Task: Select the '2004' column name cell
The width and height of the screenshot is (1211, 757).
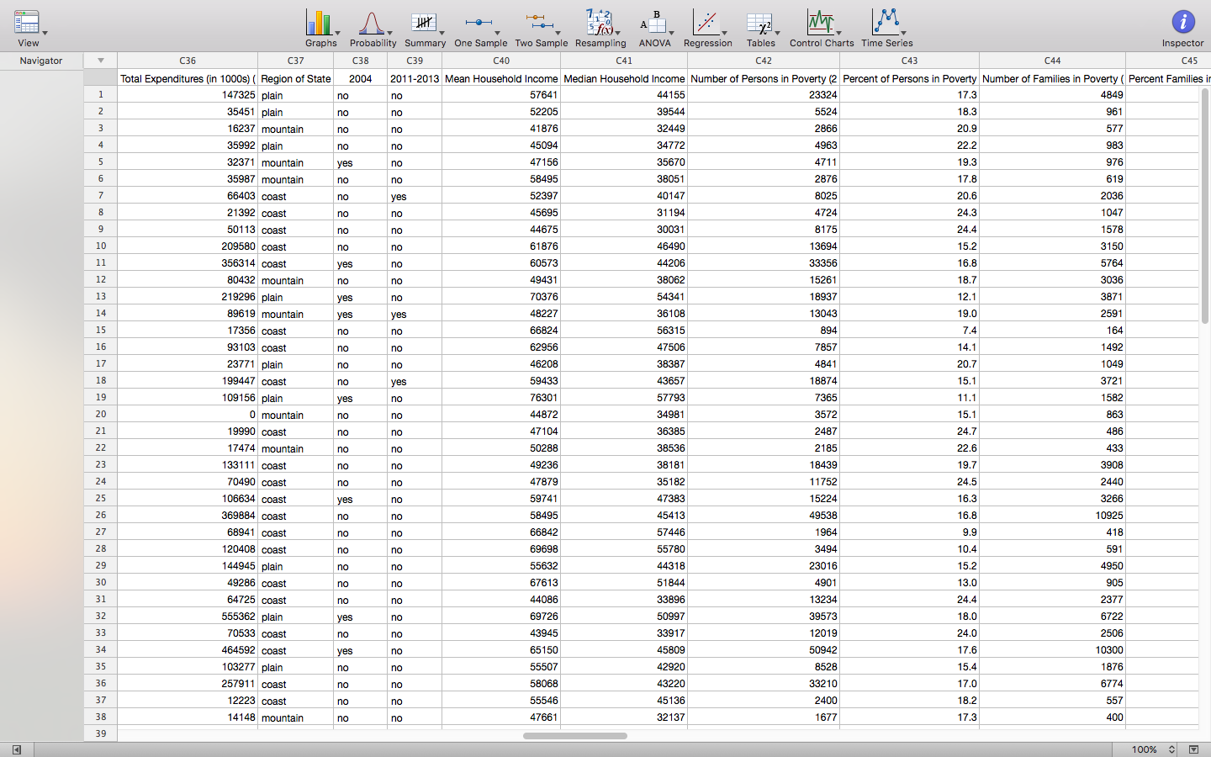Action: click(361, 78)
